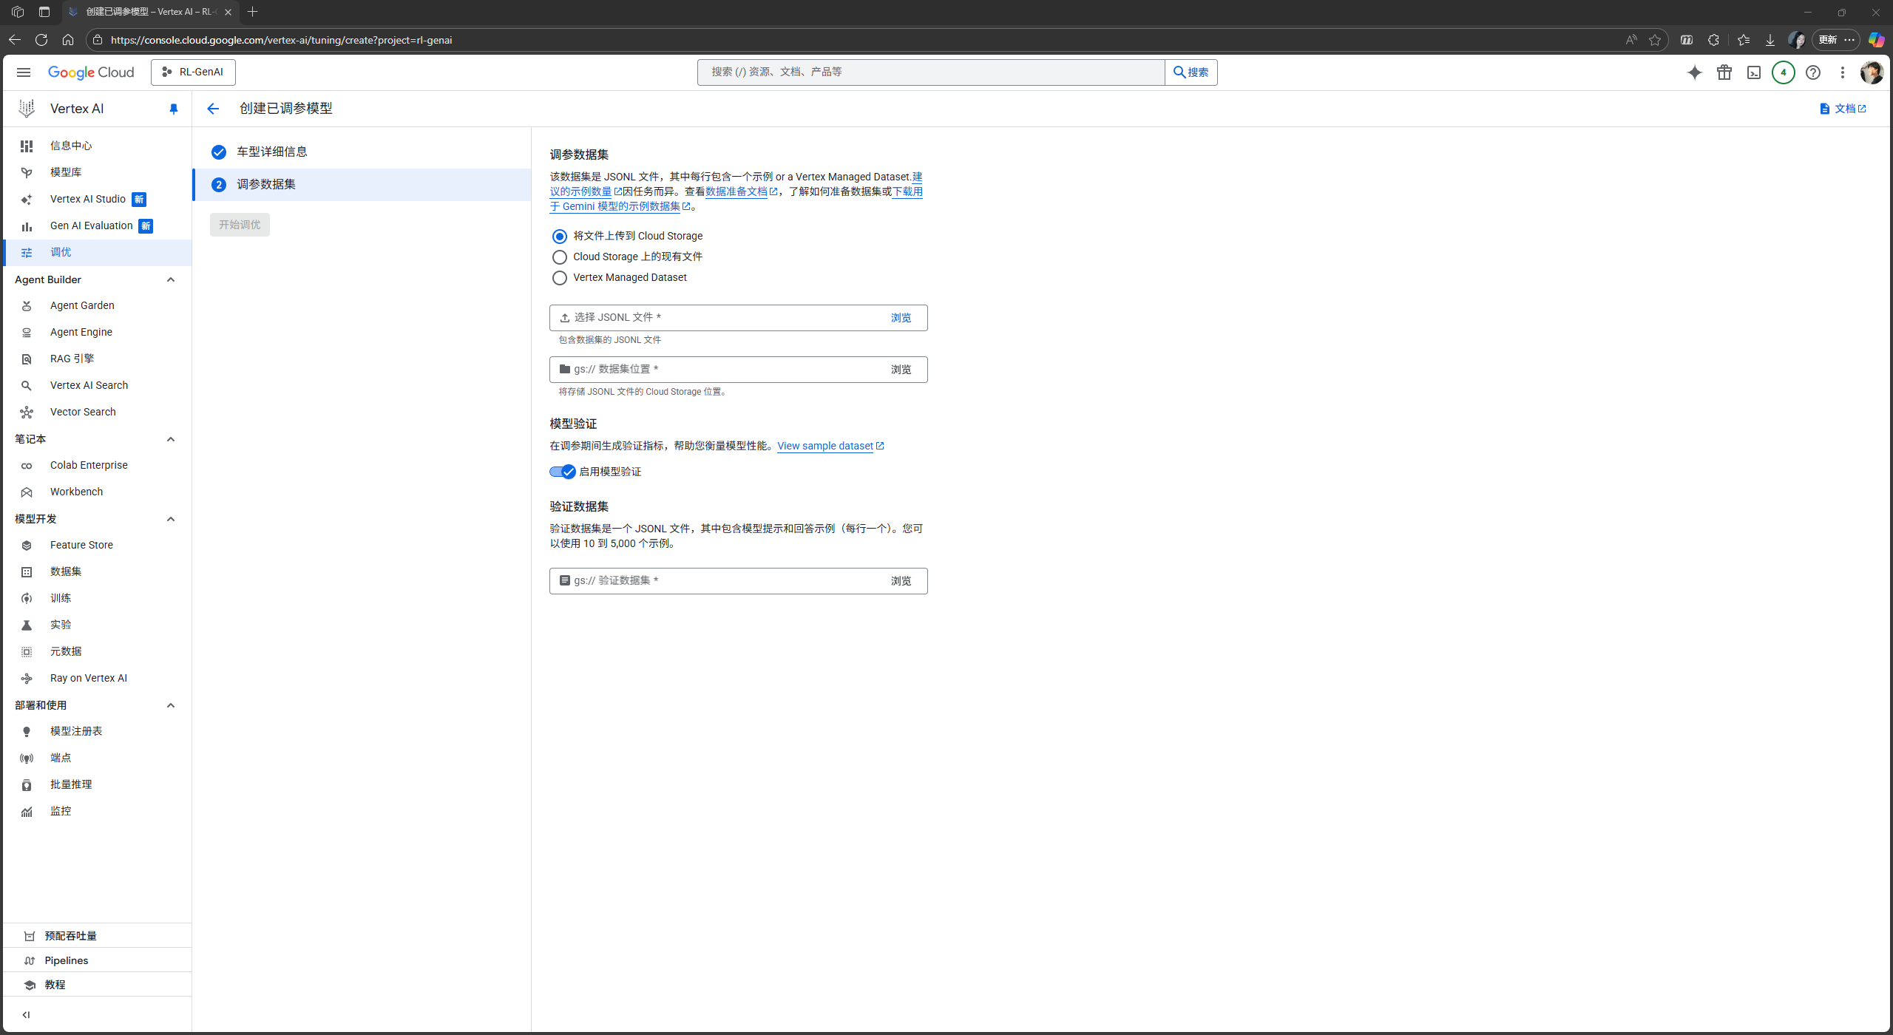Collapse the 模型开发 section
Viewport: 1893px width, 1035px height.
[x=171, y=519]
